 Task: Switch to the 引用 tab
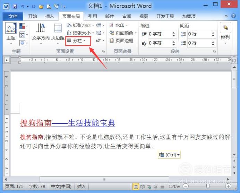pyautogui.click(x=93, y=16)
